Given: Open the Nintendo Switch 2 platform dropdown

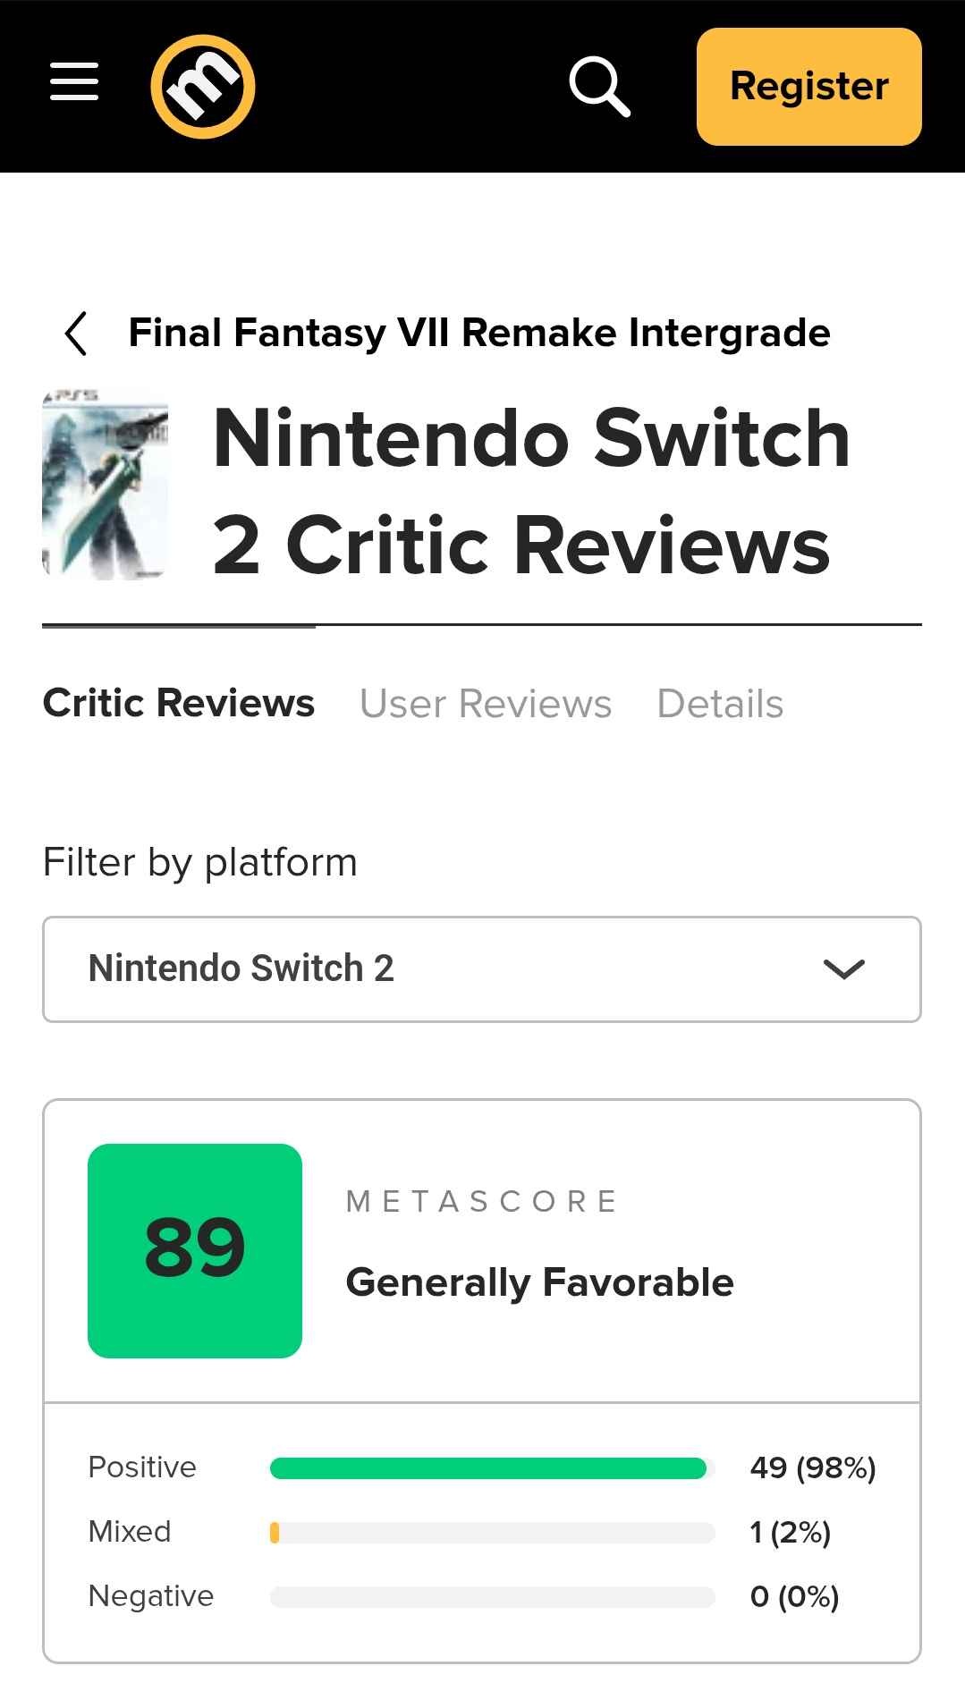Looking at the screenshot, I should (447, 968).
